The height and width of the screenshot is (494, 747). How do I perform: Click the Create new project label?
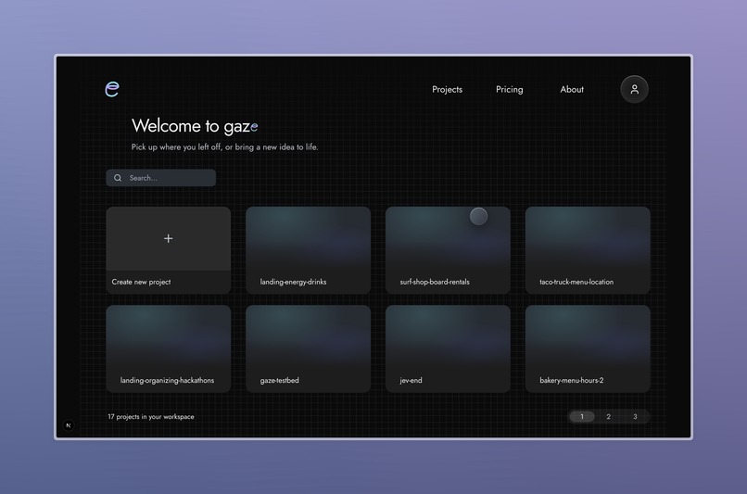(141, 282)
